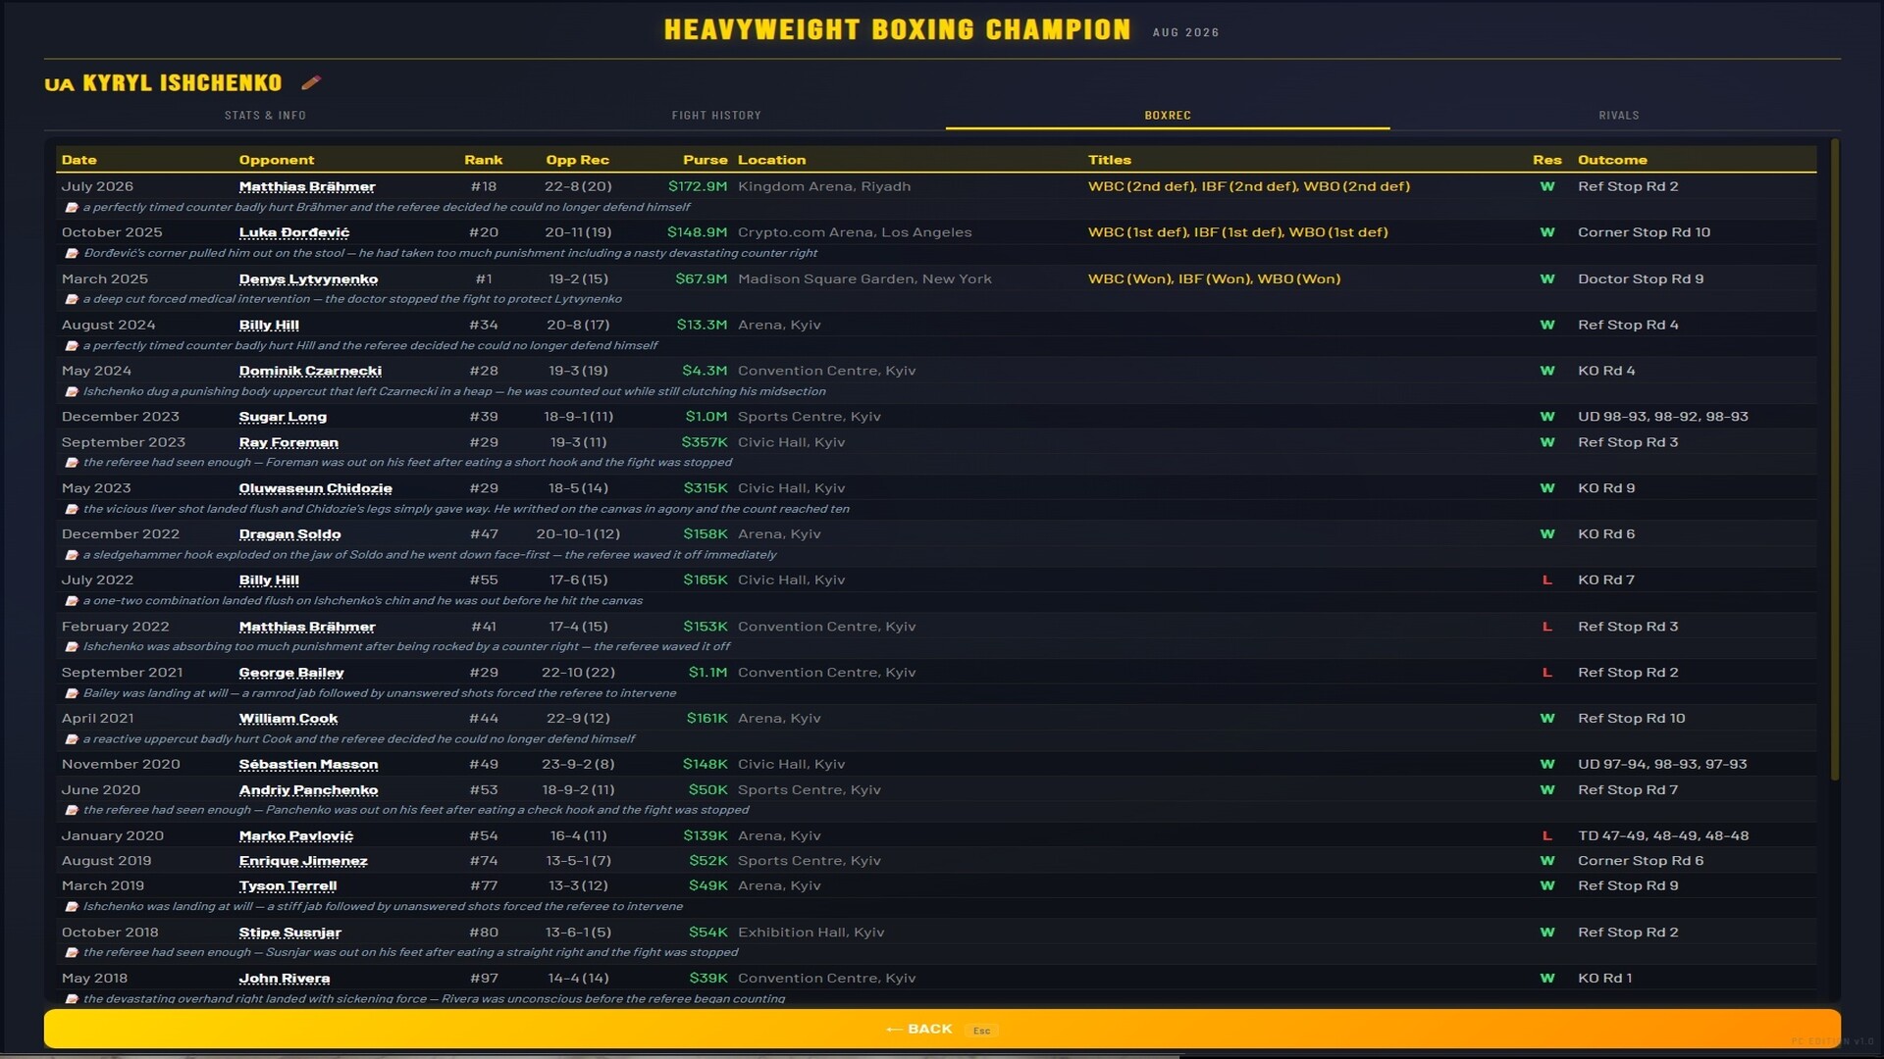Open the report note for the July 2022 Billy Hill loss
The width and height of the screenshot is (1884, 1059).
click(73, 600)
